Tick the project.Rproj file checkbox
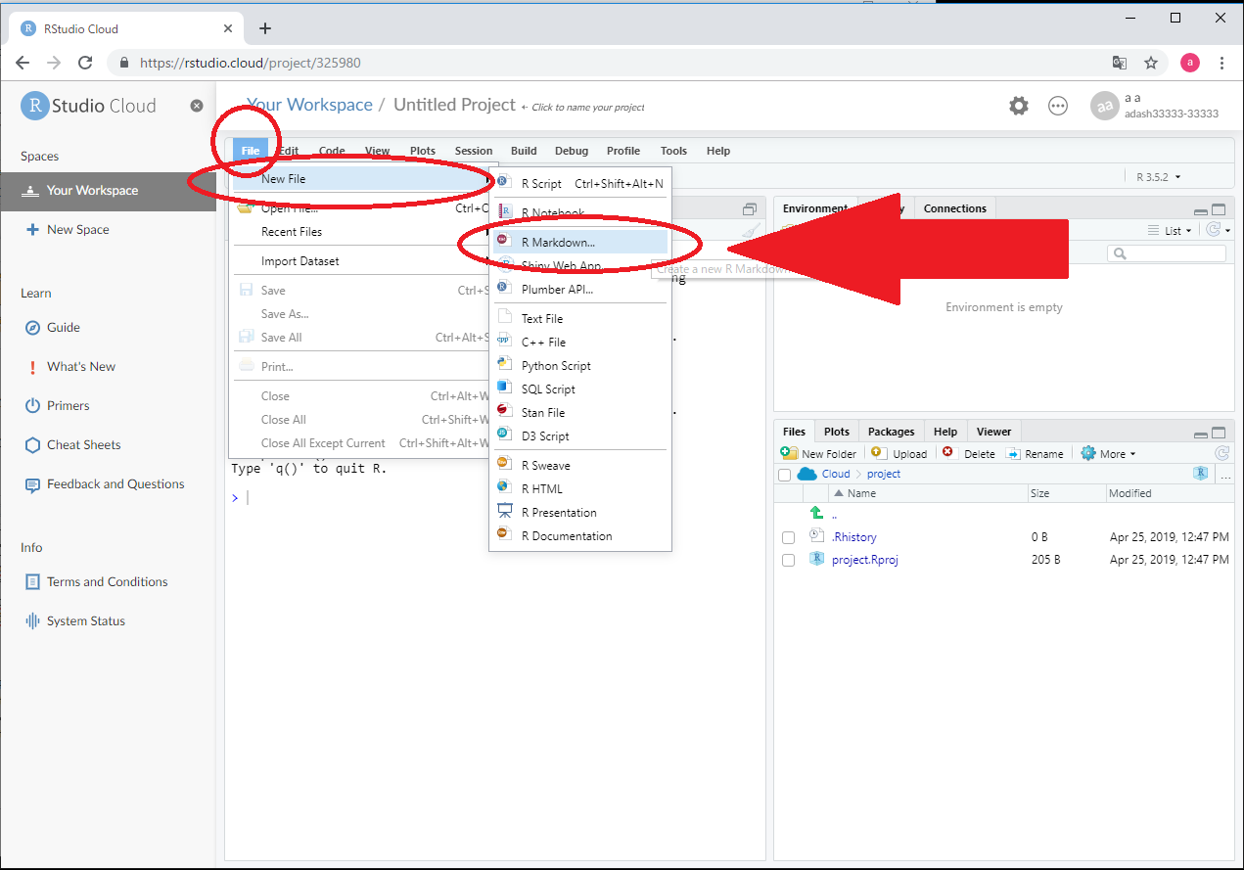The height and width of the screenshot is (870, 1244). [x=788, y=561]
